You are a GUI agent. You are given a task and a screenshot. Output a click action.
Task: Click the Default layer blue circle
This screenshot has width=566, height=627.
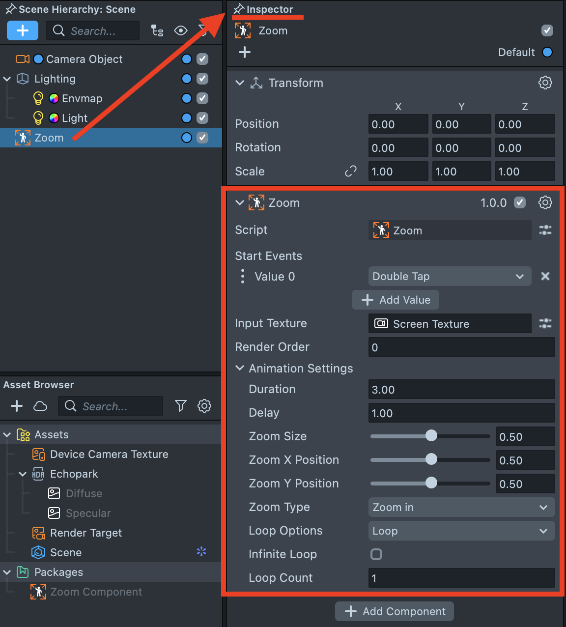click(x=547, y=52)
